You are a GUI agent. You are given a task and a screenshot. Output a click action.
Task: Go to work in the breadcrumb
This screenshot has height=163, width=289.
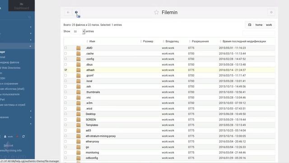pos(269,25)
